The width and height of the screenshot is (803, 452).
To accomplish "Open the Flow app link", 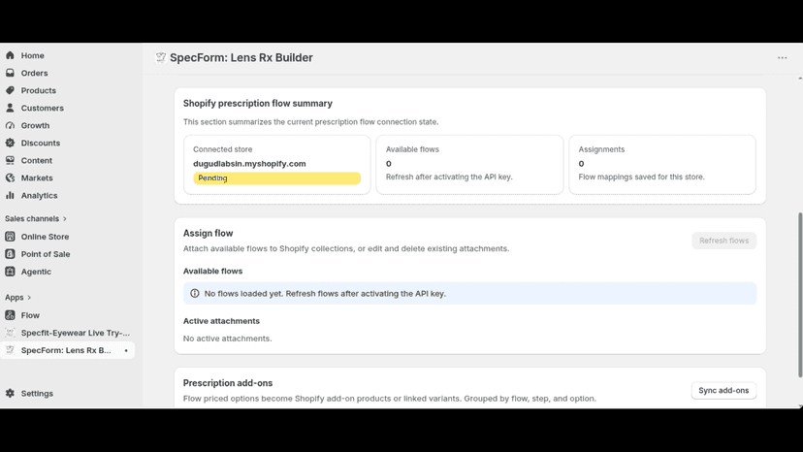I will click(30, 315).
